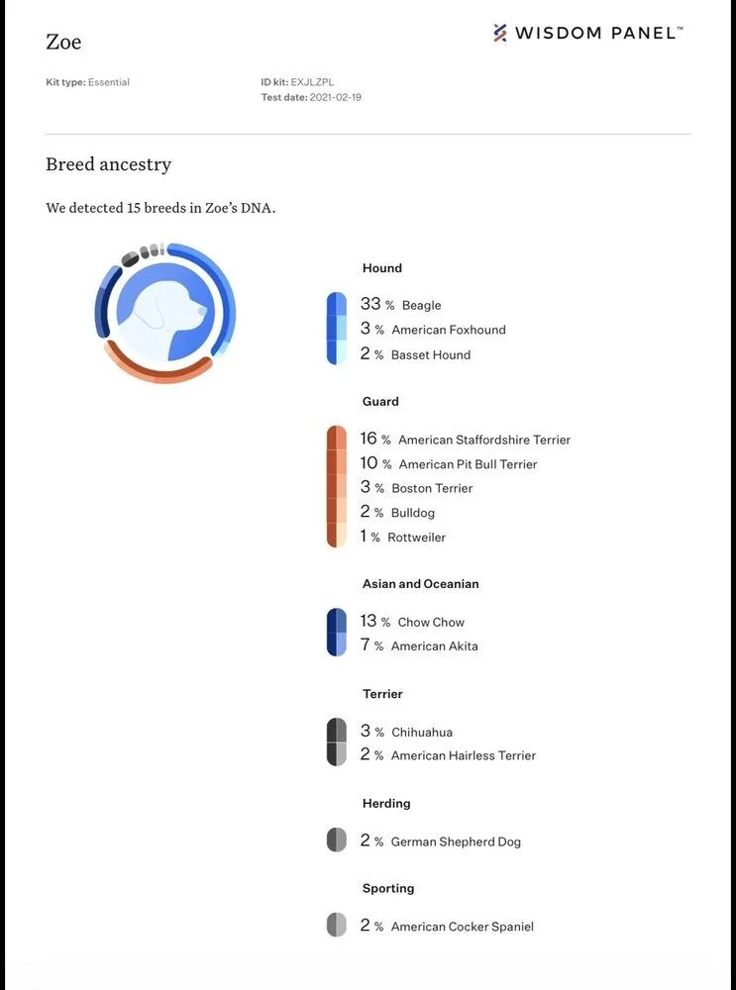Click the Hound group heading
Viewport: 736px width, 990px height.
[x=382, y=268]
